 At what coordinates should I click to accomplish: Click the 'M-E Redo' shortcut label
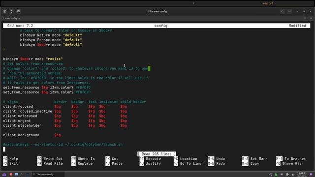click(x=217, y=164)
